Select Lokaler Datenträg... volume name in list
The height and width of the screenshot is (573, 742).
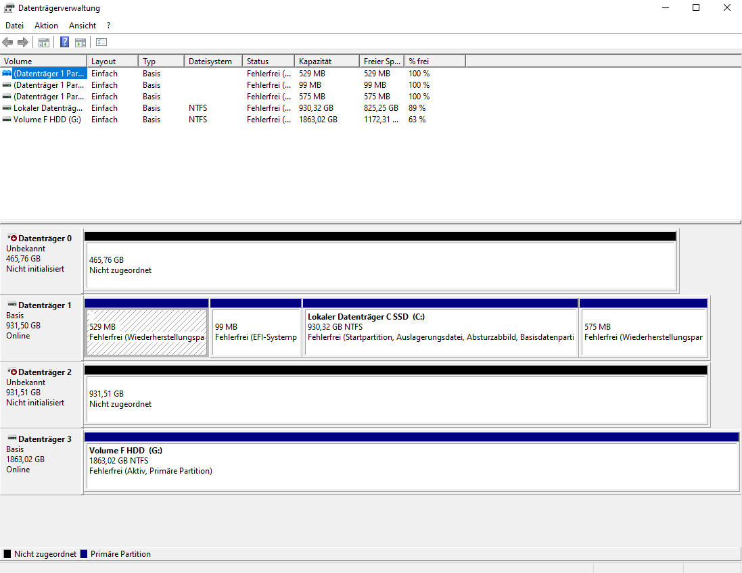(x=48, y=108)
